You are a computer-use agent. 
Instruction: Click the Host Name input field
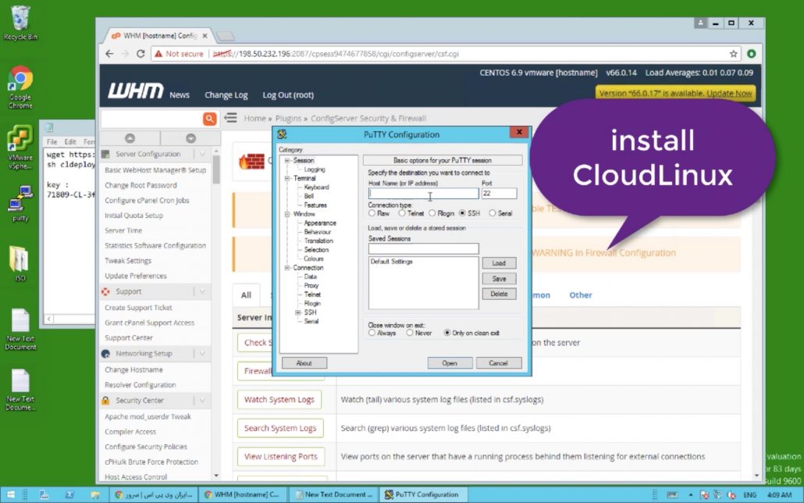[x=423, y=194]
